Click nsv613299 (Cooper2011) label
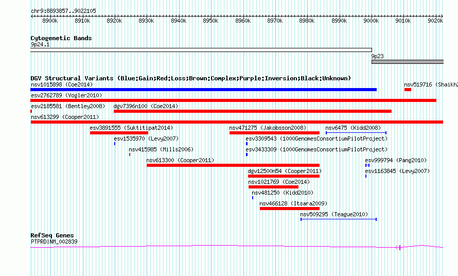 click(x=65, y=117)
